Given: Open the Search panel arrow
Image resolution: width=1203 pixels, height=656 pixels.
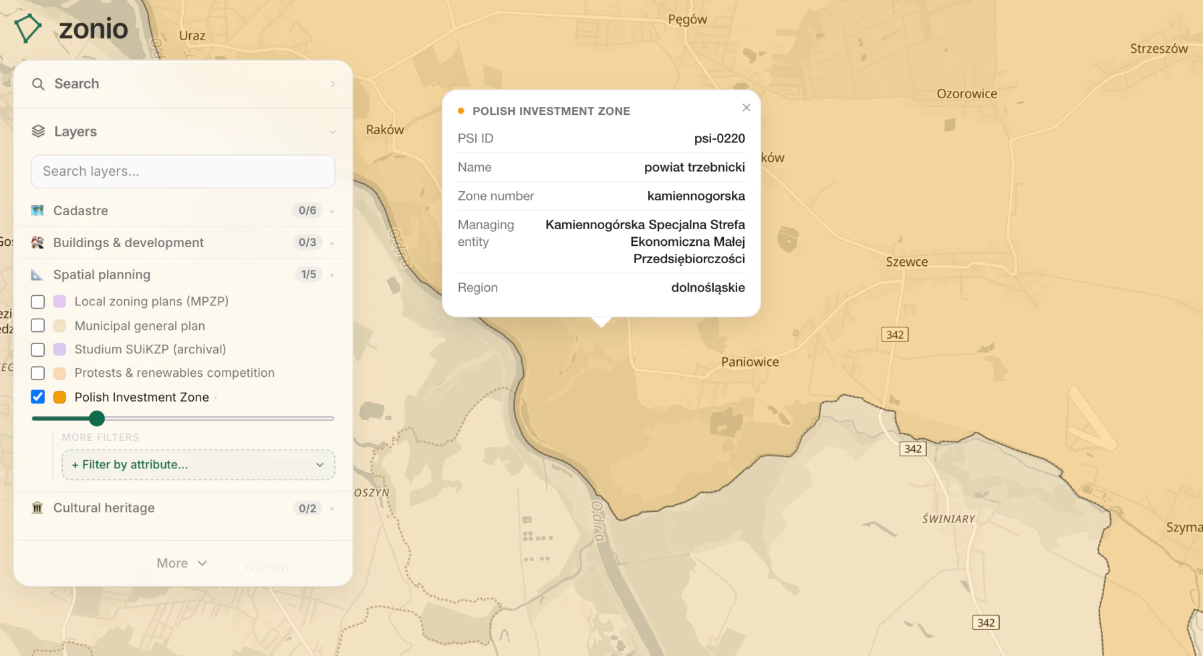Looking at the screenshot, I should click(x=332, y=84).
